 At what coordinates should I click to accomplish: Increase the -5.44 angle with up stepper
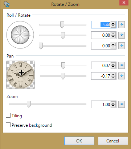click(x=113, y=23)
